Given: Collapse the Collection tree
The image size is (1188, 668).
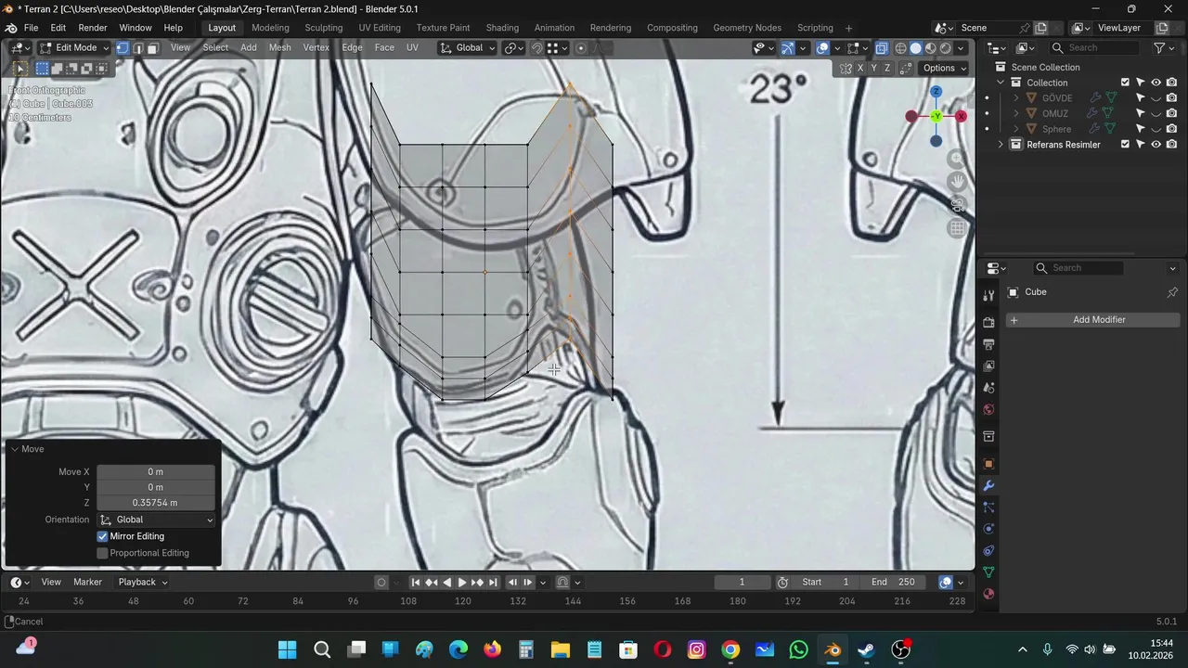Looking at the screenshot, I should [x=1001, y=83].
